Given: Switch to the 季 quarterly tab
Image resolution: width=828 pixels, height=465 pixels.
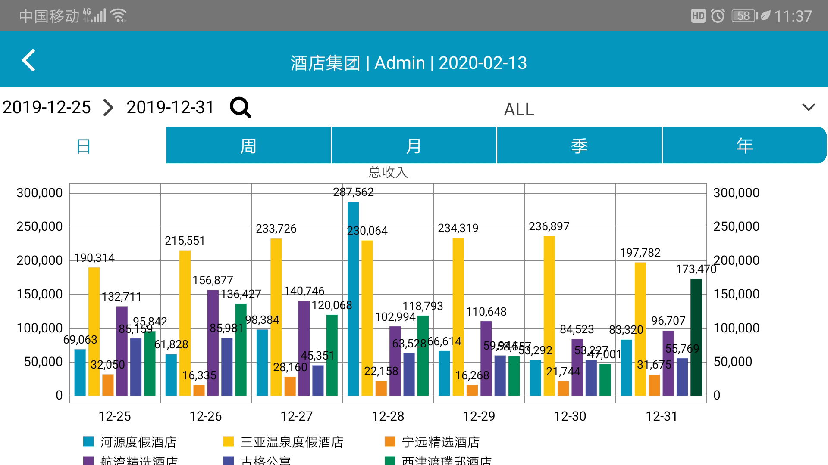Looking at the screenshot, I should point(579,146).
